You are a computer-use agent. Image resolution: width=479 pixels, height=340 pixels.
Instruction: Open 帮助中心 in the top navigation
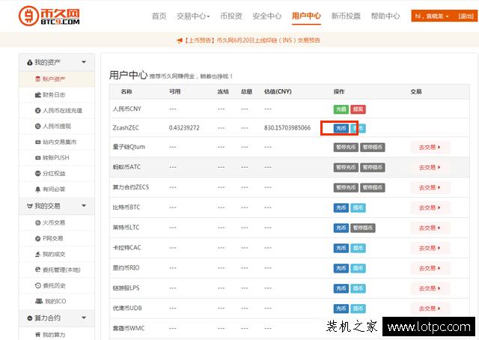click(x=385, y=16)
